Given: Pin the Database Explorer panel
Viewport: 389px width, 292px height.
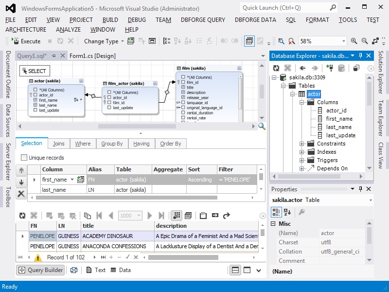Looking at the screenshot, I should 360,56.
